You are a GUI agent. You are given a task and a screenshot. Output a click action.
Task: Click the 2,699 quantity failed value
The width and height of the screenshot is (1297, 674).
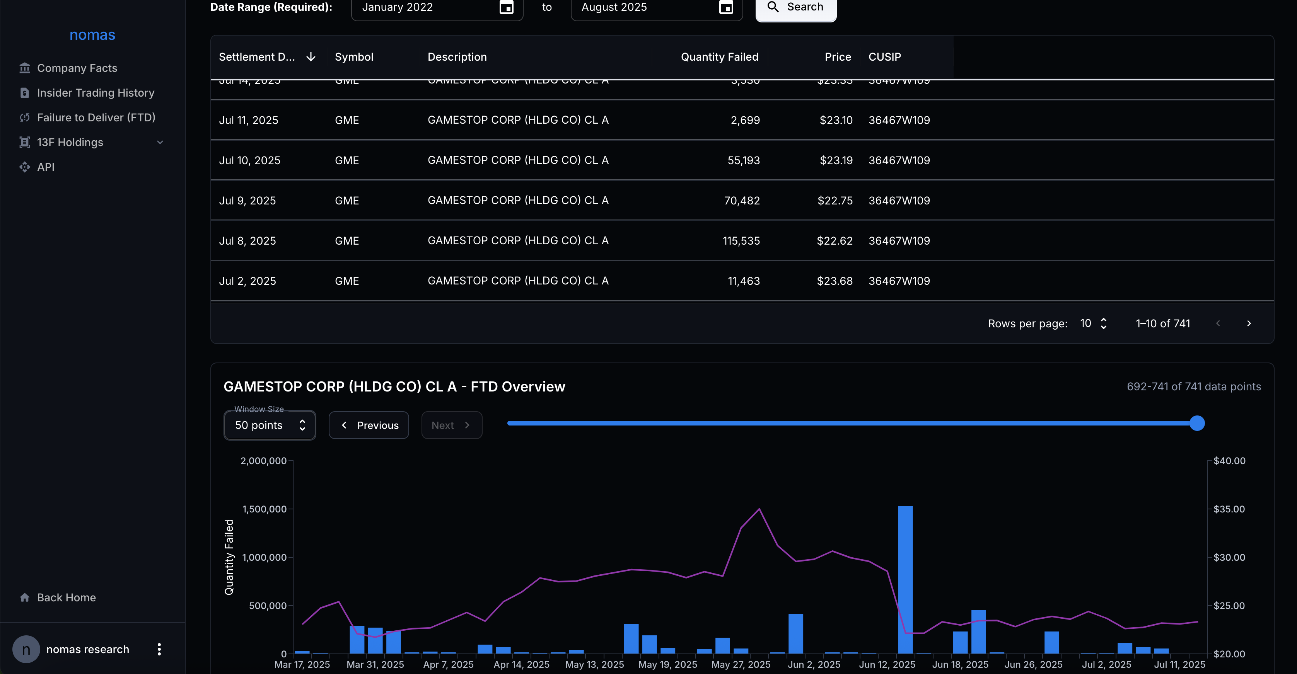(x=745, y=120)
